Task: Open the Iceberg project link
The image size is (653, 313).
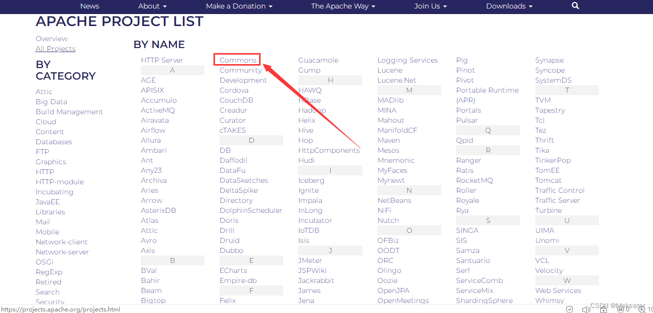Action: click(311, 180)
